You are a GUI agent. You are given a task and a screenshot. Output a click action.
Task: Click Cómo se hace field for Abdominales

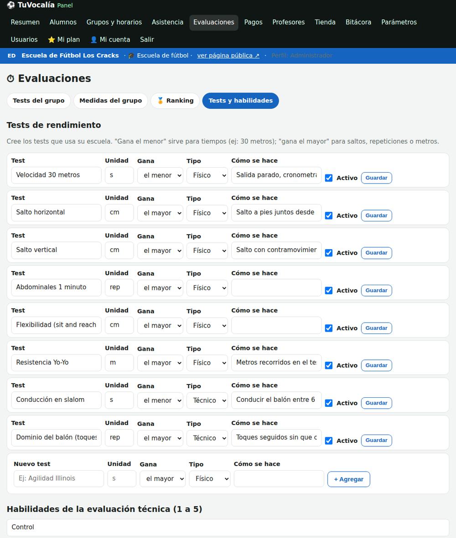pos(276,287)
